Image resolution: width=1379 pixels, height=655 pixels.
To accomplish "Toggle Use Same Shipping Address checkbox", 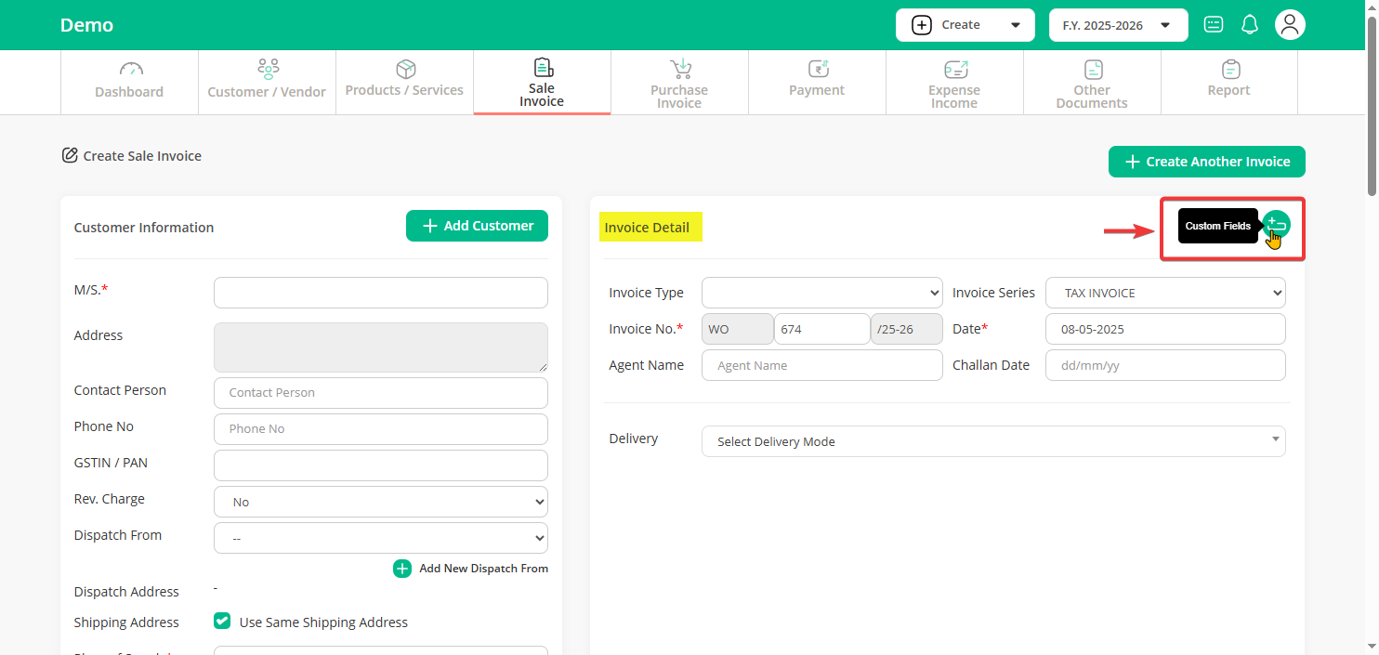I will (222, 622).
